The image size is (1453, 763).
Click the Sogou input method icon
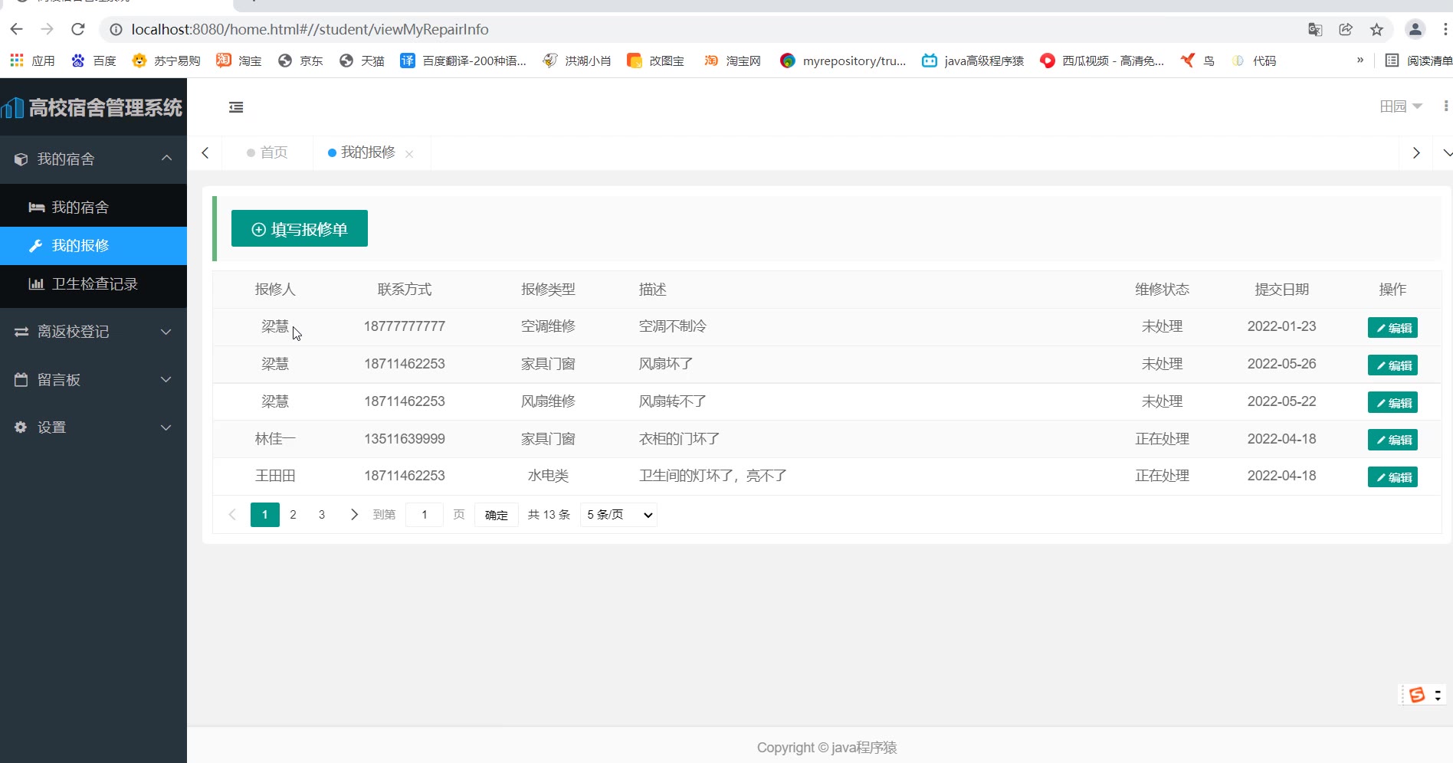click(x=1417, y=695)
